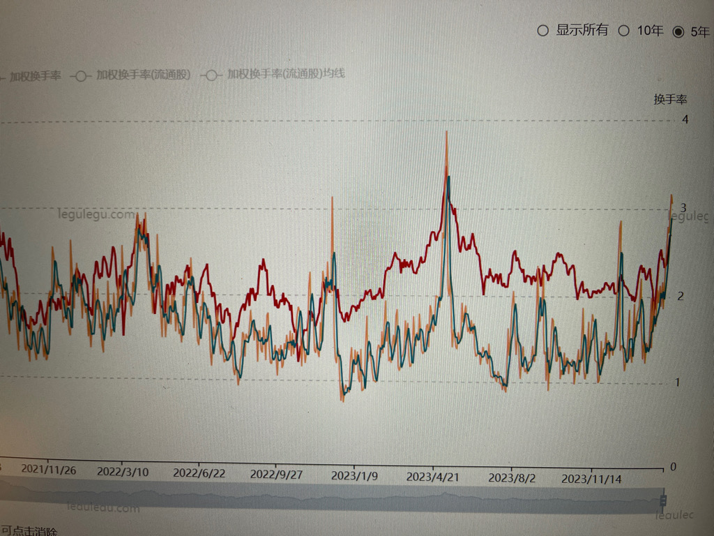Click the right handle of zoom slider
This screenshot has width=714, height=536.
pos(663,500)
